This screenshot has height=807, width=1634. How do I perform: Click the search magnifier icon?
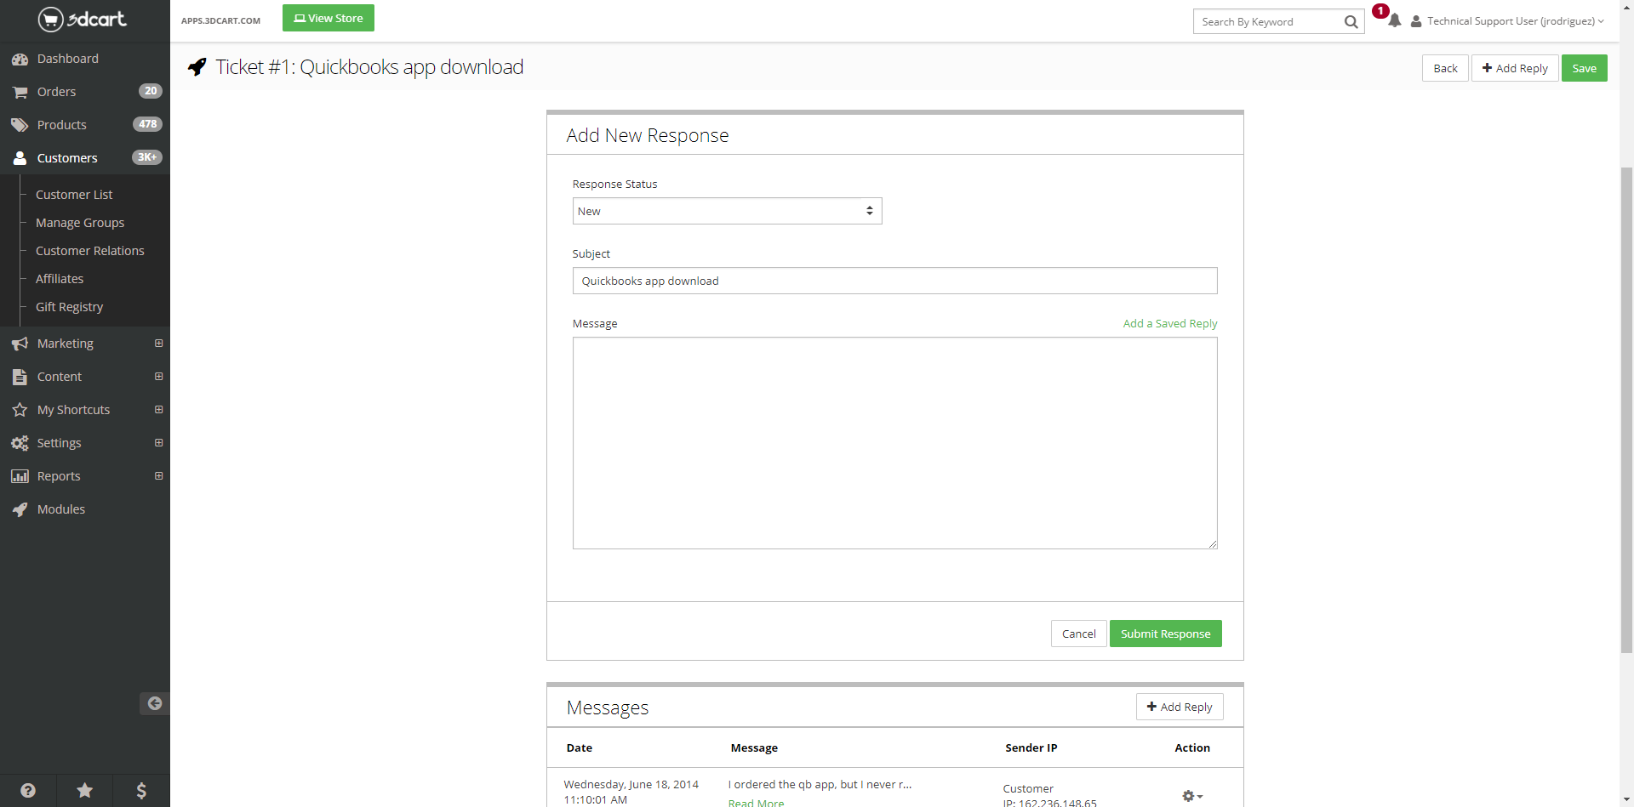(x=1351, y=22)
